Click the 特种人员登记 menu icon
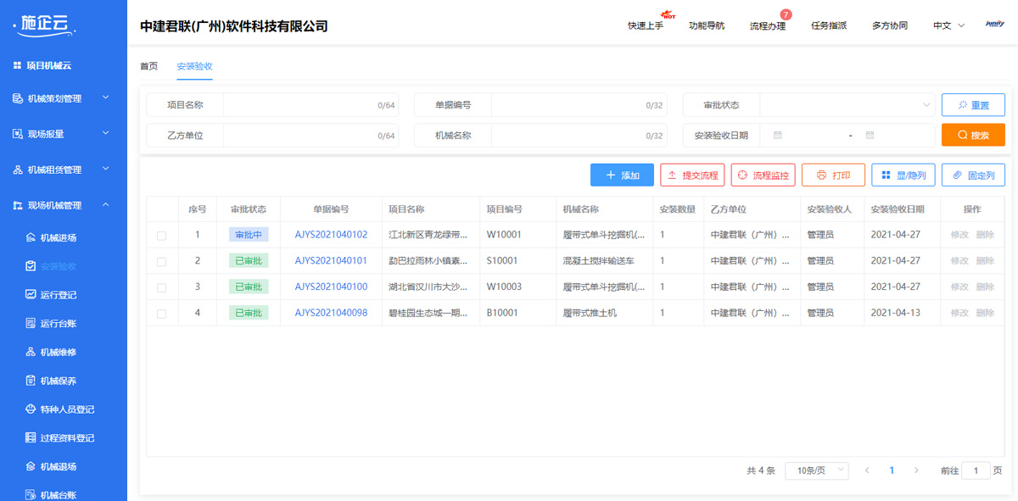1018x501 pixels. click(x=31, y=409)
